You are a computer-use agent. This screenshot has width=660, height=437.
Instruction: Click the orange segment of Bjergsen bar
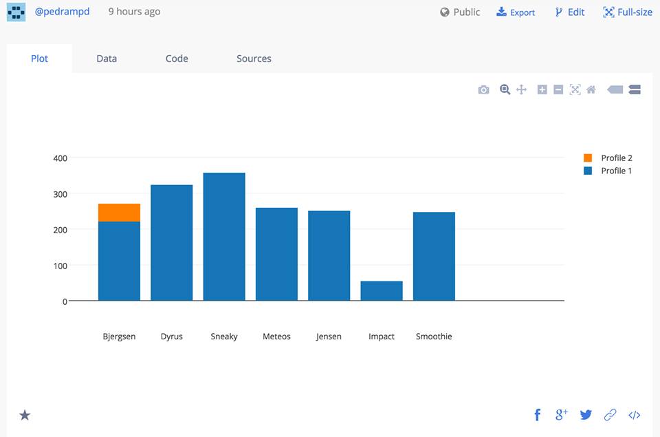(x=119, y=213)
